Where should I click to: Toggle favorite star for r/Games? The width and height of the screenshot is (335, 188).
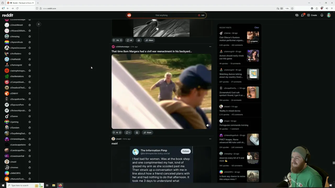click(x=30, y=116)
